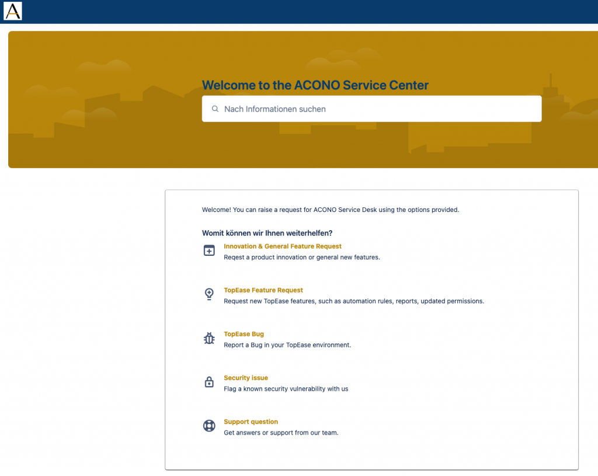
Task: Click 'Flag a known security vulnerability' text
Action: pos(286,389)
